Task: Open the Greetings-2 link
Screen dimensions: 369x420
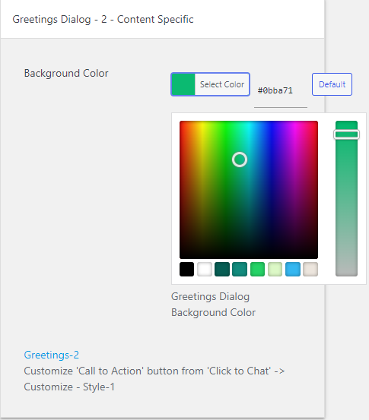Action: pos(52,355)
